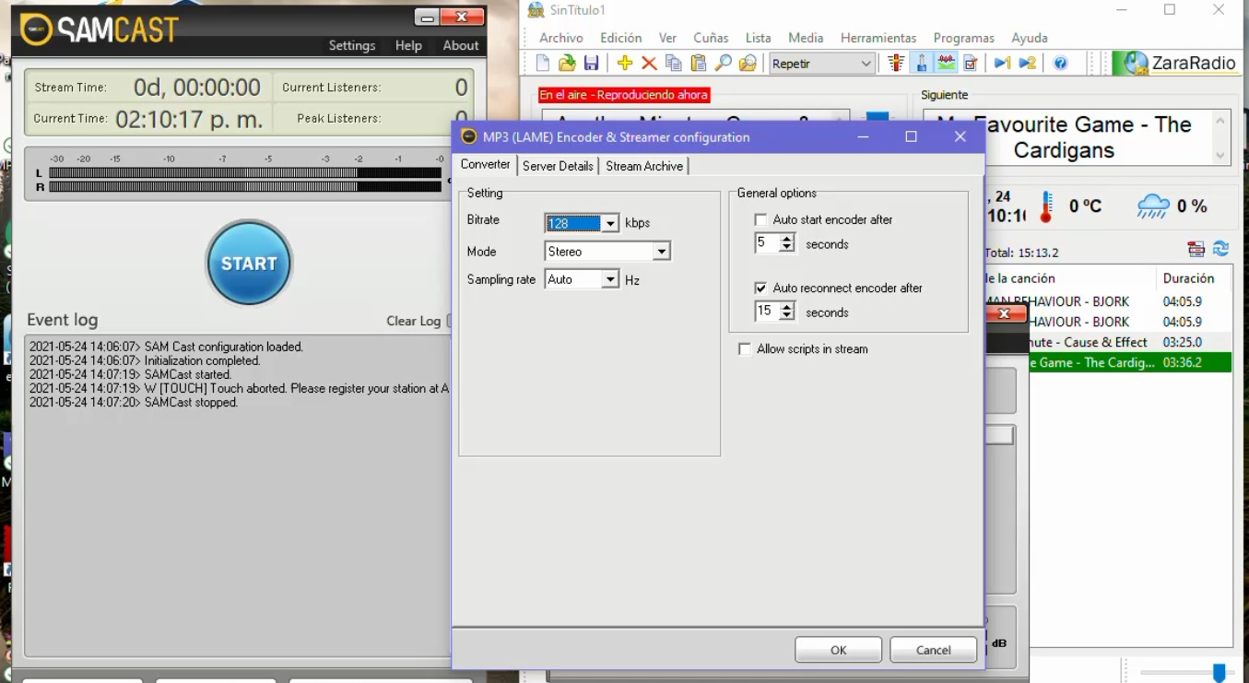
Task: Click the Copy icon in ZaraRadio toolbar
Action: point(674,63)
